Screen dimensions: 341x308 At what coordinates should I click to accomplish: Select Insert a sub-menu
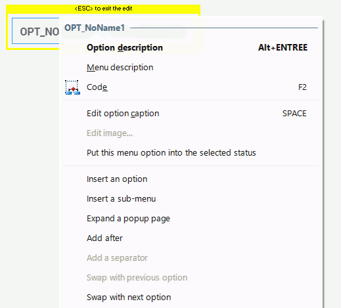pyautogui.click(x=191, y=199)
